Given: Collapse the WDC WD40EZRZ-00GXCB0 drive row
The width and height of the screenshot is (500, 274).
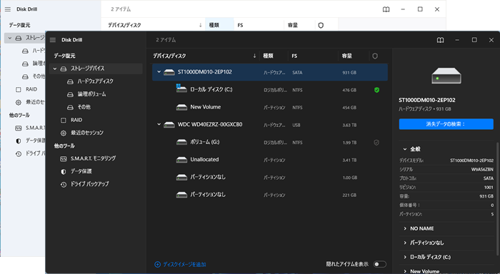Looking at the screenshot, I should (159, 125).
